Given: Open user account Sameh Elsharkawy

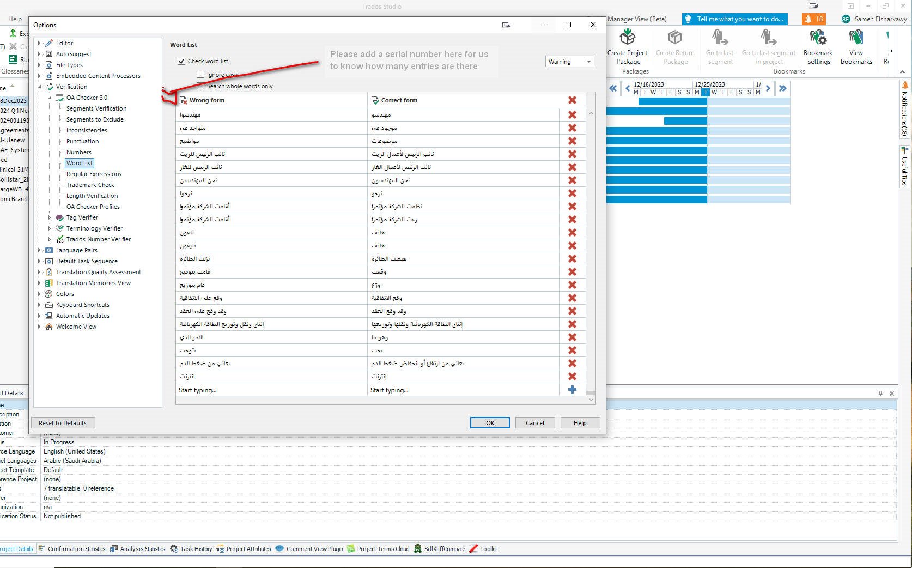Looking at the screenshot, I should (874, 19).
